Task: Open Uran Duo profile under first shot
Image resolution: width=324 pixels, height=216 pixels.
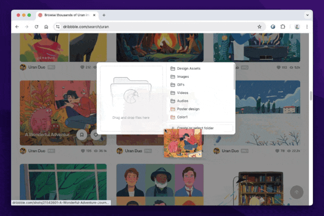Action: [x=36, y=67]
